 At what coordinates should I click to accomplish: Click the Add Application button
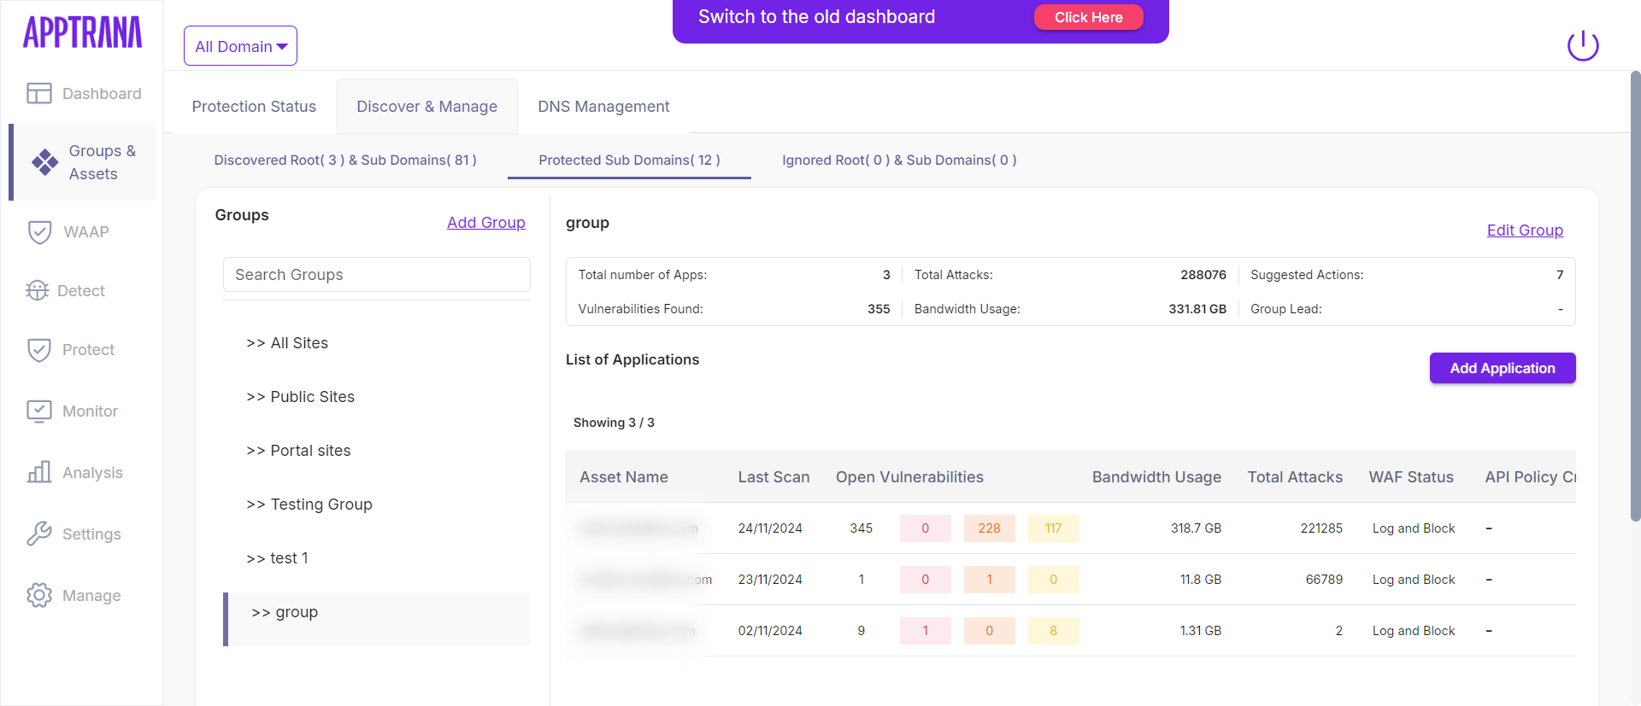coord(1502,368)
